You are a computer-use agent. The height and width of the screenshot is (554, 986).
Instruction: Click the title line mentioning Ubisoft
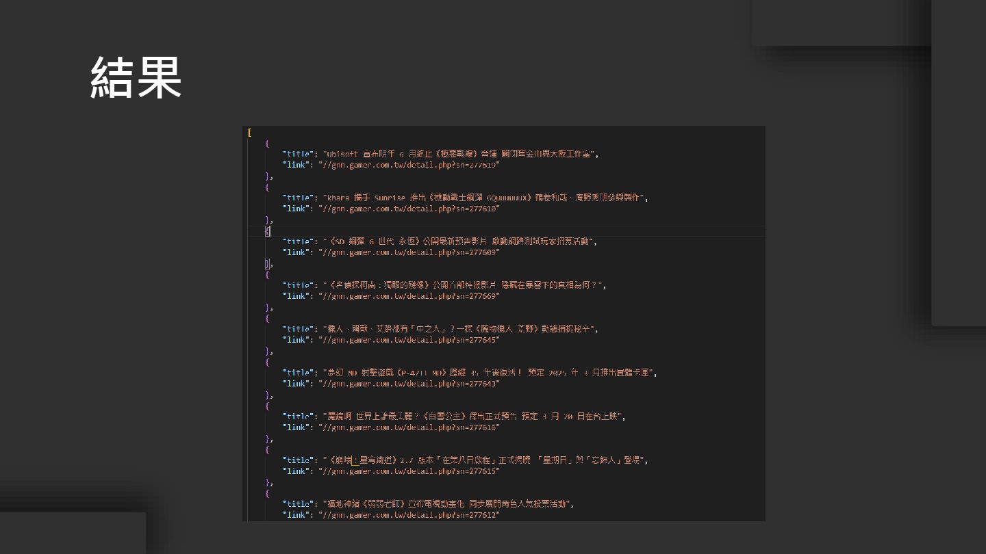click(441, 154)
